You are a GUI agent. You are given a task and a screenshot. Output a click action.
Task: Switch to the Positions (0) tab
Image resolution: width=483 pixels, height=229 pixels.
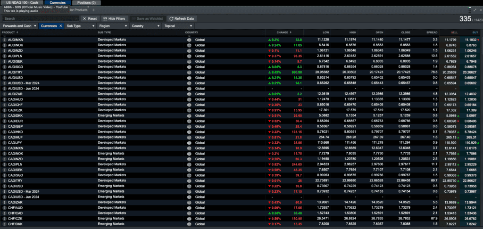pos(86,2)
